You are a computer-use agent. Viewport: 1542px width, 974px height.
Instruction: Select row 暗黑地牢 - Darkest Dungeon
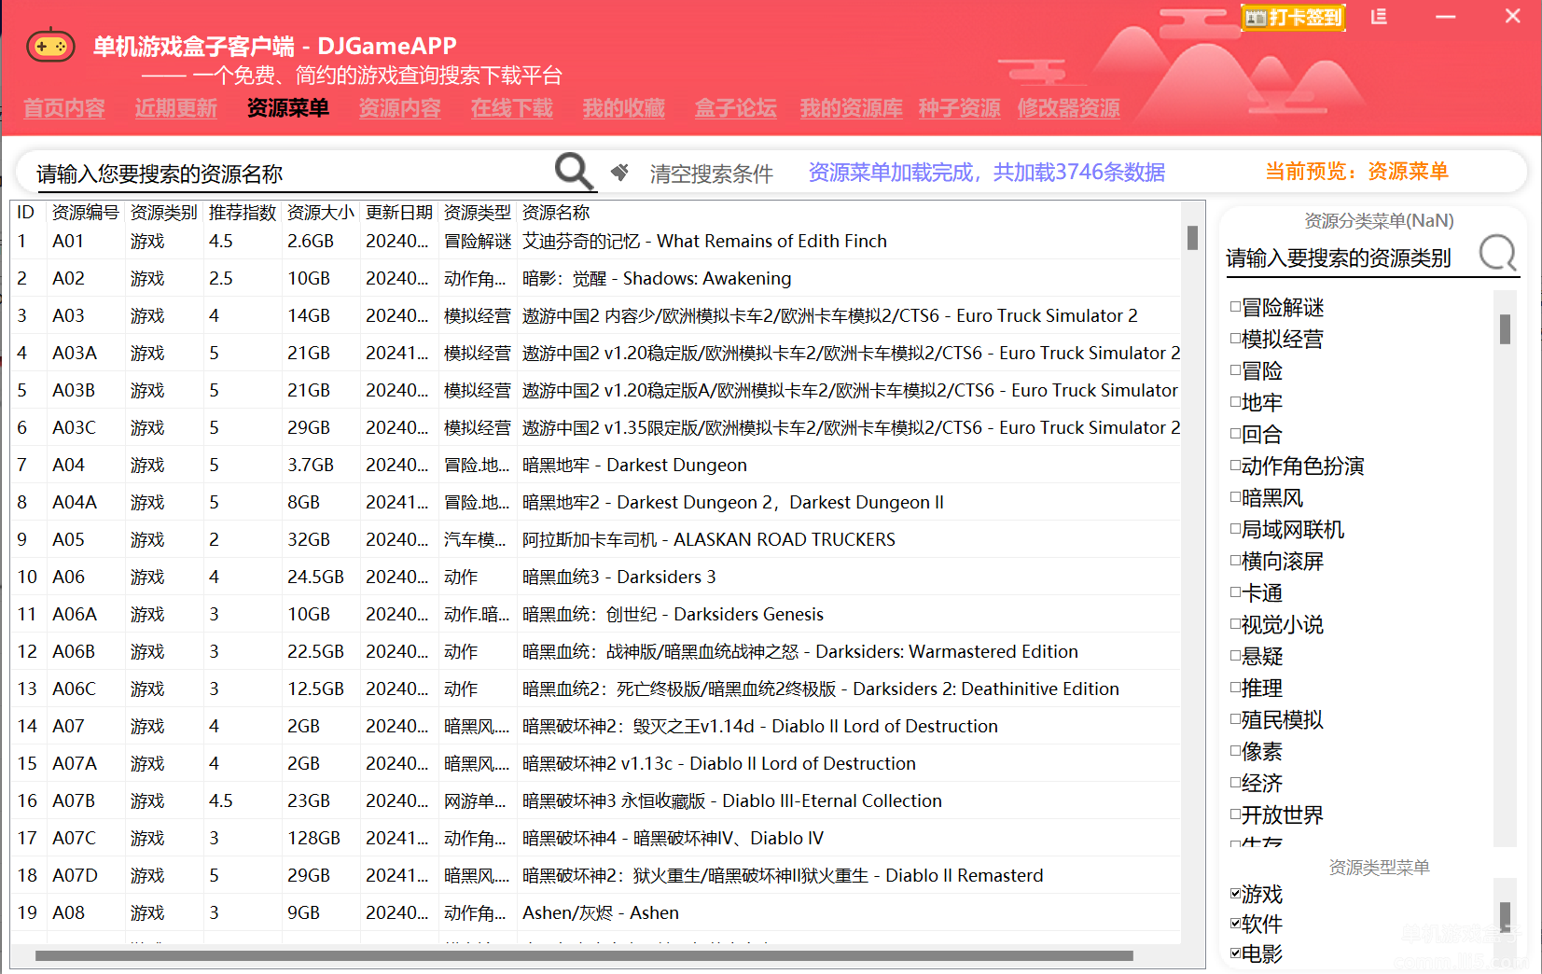tap(597, 465)
